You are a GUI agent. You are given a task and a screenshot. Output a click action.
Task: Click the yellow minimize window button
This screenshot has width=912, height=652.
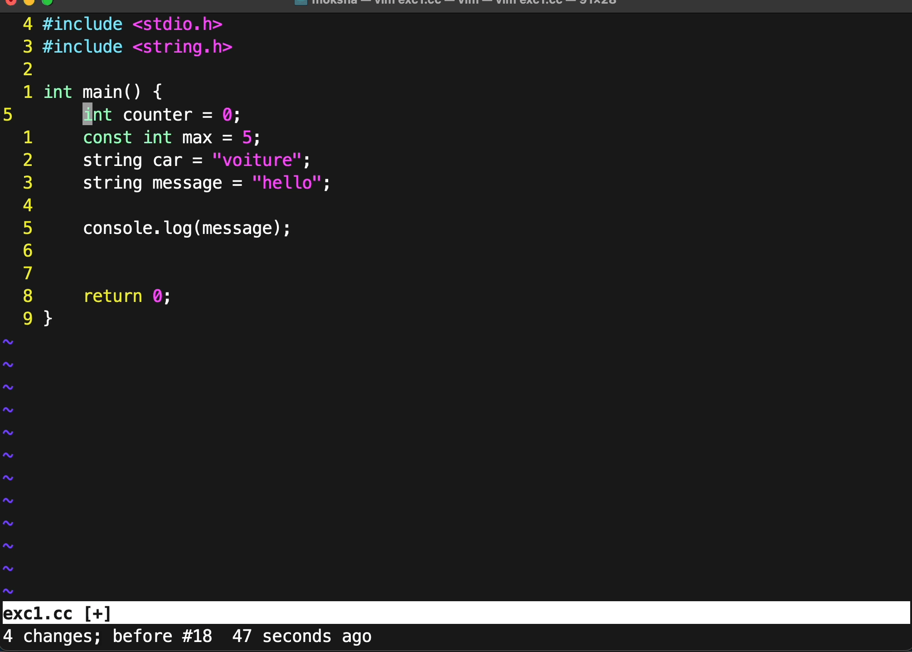coord(29,2)
